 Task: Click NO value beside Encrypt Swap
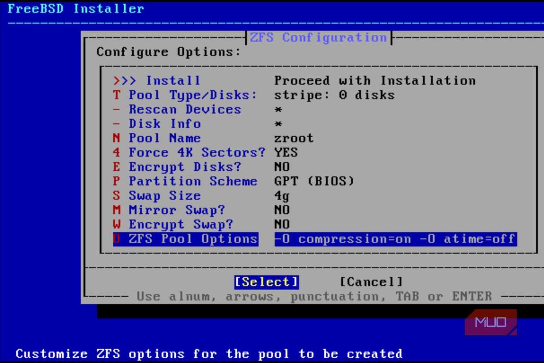click(282, 225)
